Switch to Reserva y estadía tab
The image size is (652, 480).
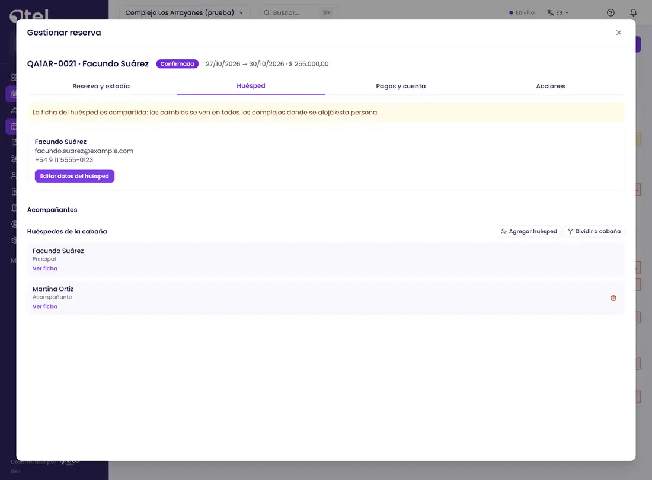[x=101, y=86]
